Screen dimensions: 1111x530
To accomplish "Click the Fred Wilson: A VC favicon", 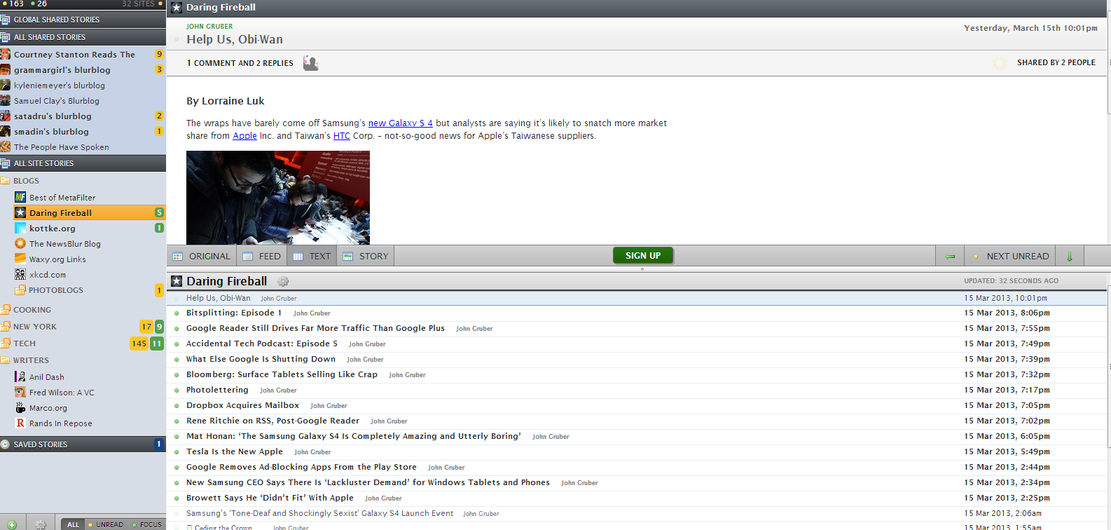I will pyautogui.click(x=20, y=392).
